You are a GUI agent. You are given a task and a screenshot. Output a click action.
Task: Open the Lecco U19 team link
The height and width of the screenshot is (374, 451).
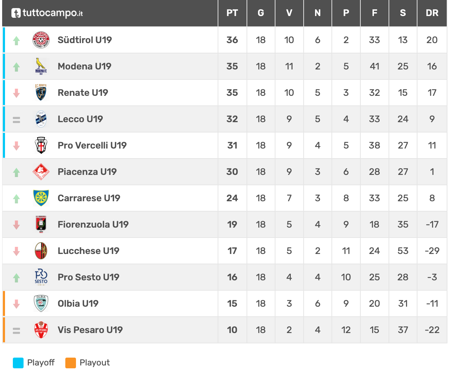[x=80, y=119]
